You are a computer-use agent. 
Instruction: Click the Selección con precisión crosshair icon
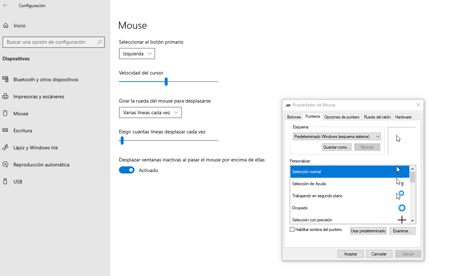coord(402,220)
